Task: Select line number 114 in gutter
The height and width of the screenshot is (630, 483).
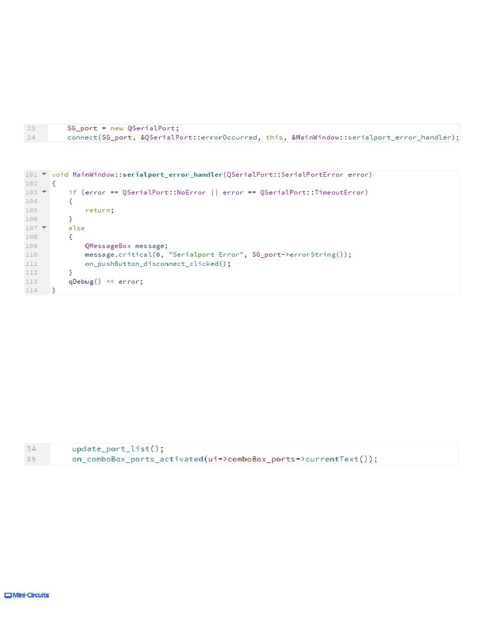Action: [32, 290]
